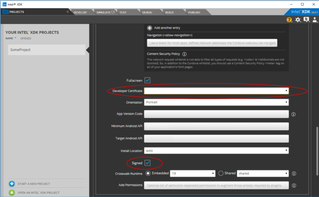The height and width of the screenshot is (197, 319).
Task: Open the user account icon
Action: point(314,20)
